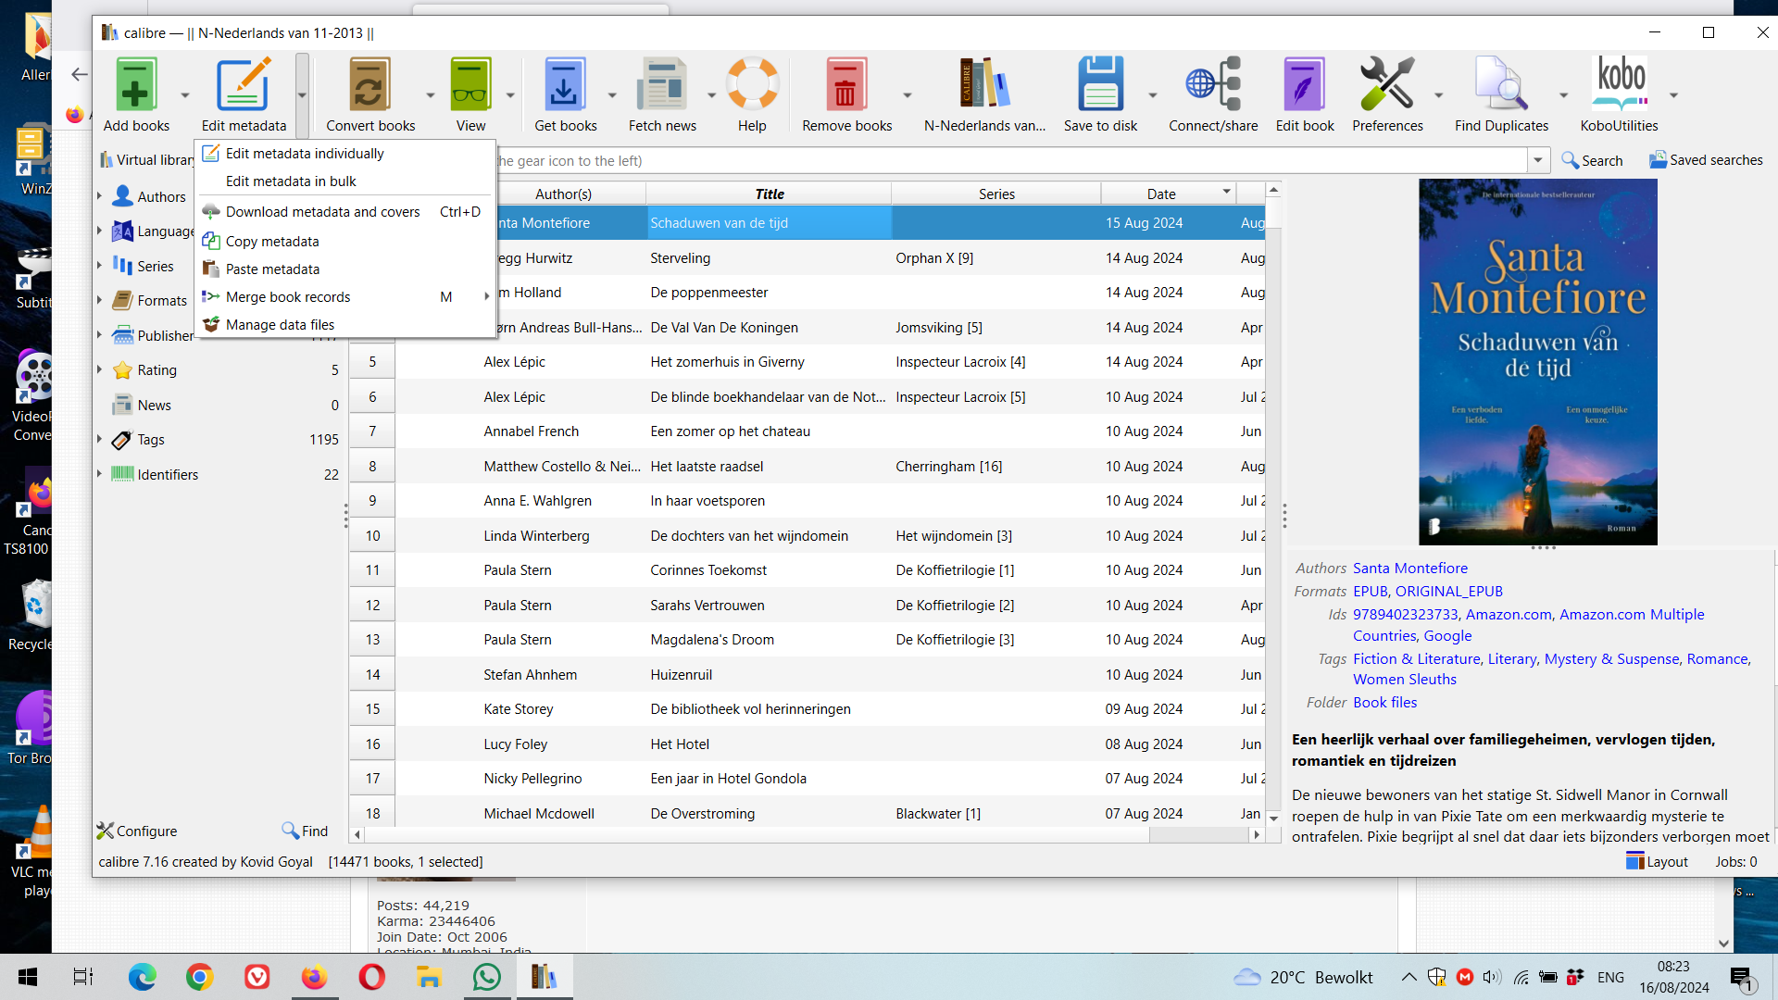The image size is (1778, 1000).
Task: Click the Add books toolbar icon
Action: click(136, 85)
